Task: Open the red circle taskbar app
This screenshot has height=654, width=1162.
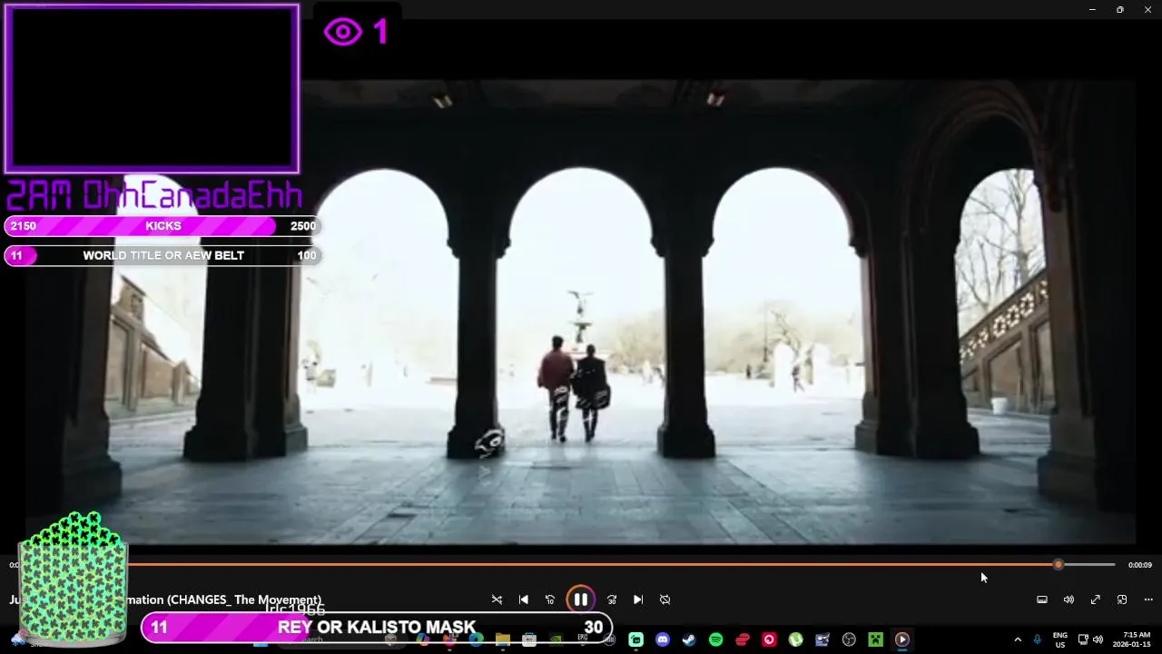Action: coord(769,639)
